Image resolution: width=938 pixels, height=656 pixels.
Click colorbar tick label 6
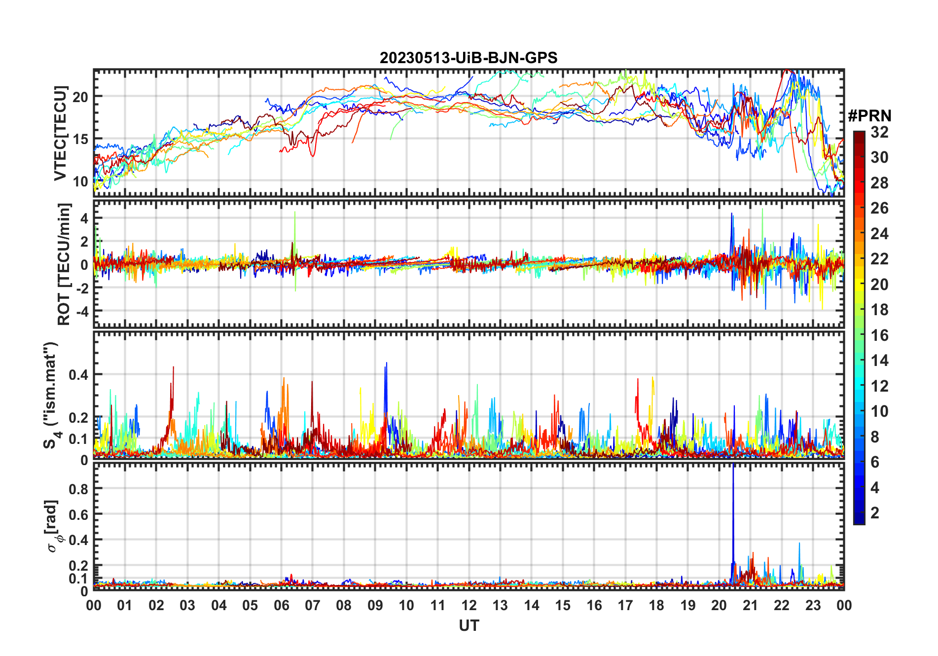(875, 462)
